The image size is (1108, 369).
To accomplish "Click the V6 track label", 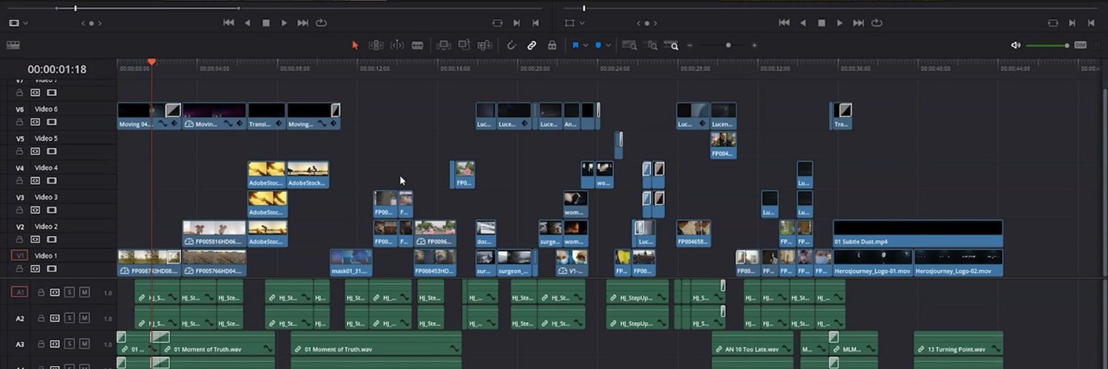I will pyautogui.click(x=20, y=109).
